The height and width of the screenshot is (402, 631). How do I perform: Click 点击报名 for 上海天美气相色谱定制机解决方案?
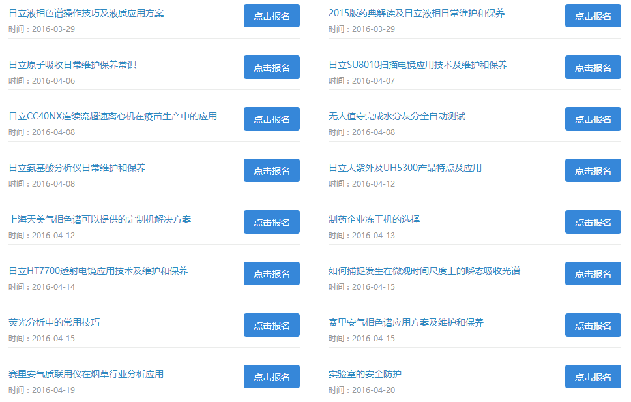[272, 222]
